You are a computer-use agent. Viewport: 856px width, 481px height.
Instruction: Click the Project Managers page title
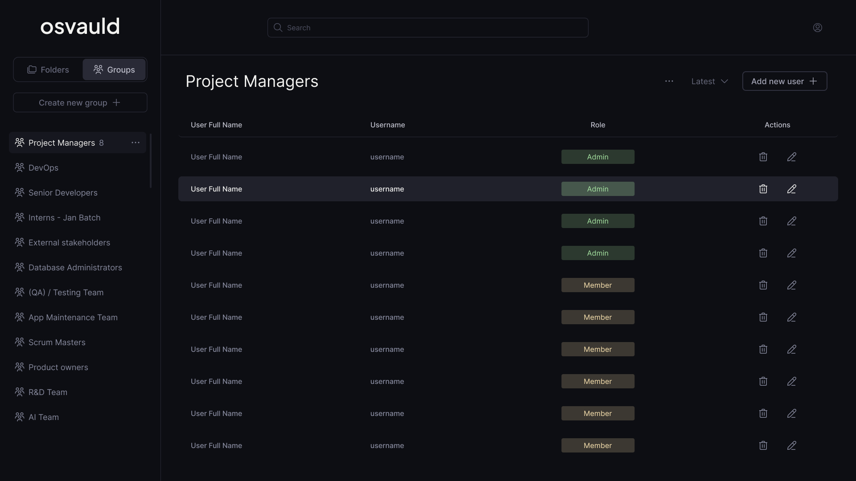[x=252, y=82]
